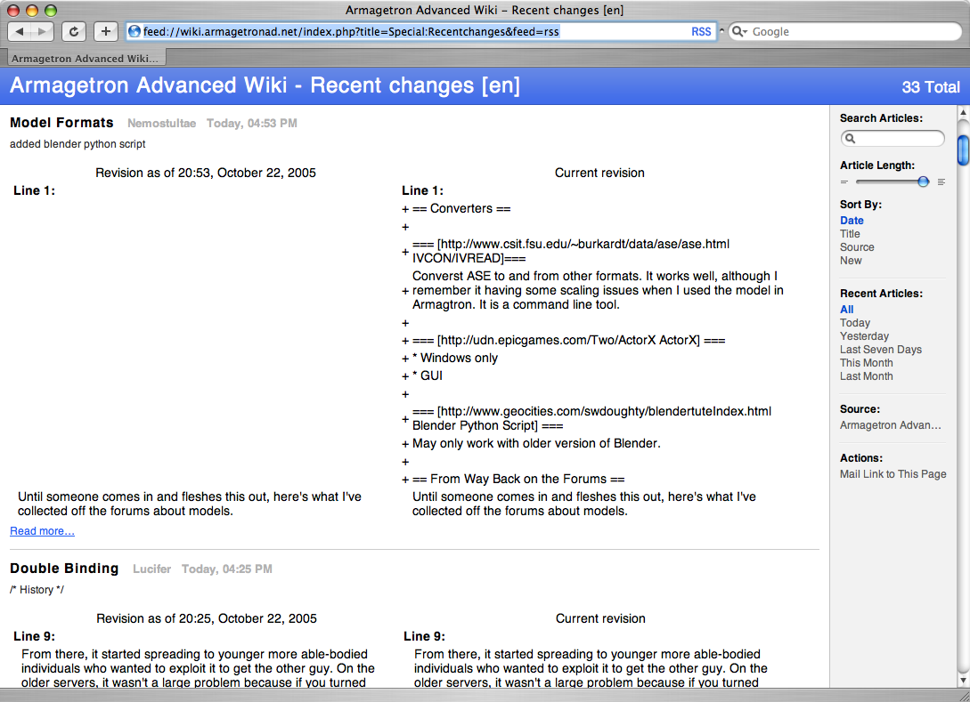970x702 pixels.
Task: Click the Forward arrow button
Action: point(43,31)
